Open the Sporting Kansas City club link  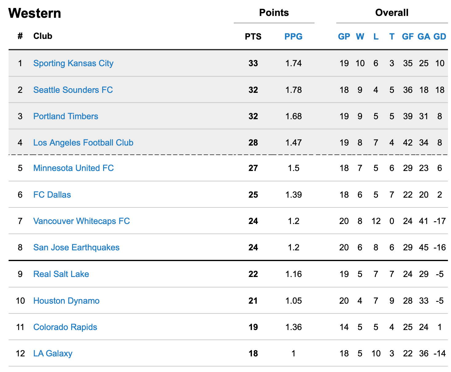click(73, 63)
